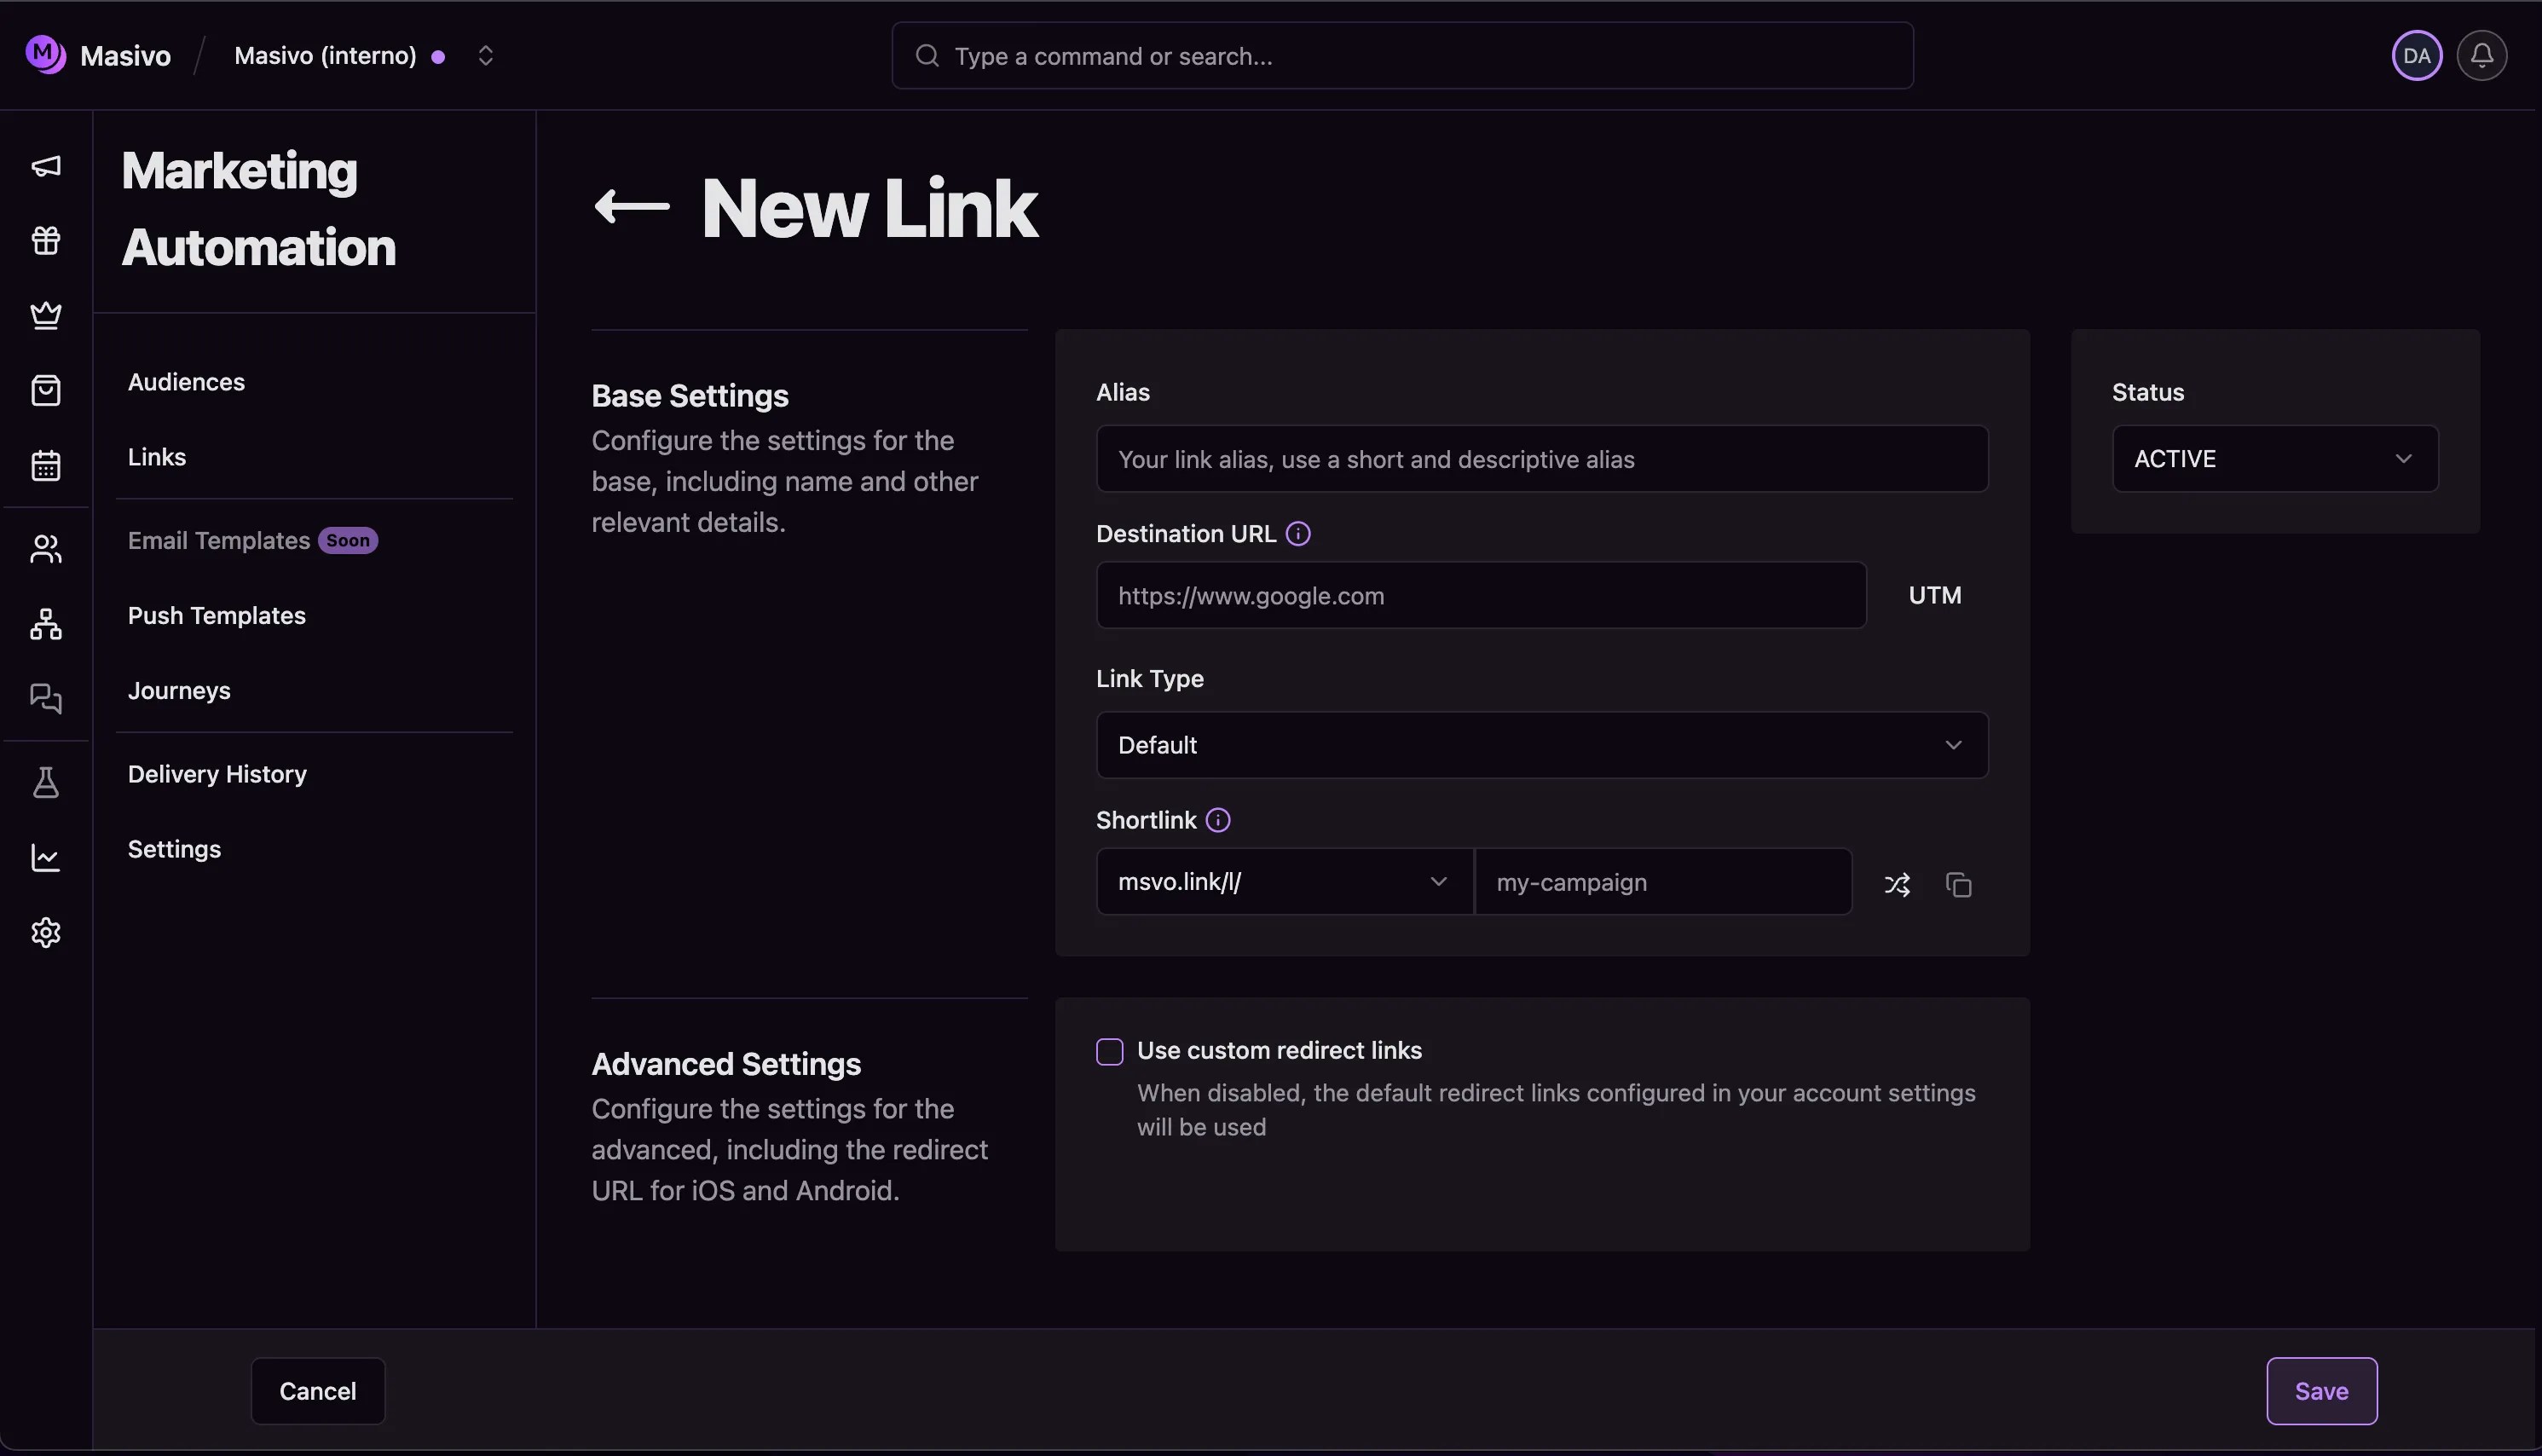
Task: Focus the Alias input field
Action: pyautogui.click(x=1541, y=459)
